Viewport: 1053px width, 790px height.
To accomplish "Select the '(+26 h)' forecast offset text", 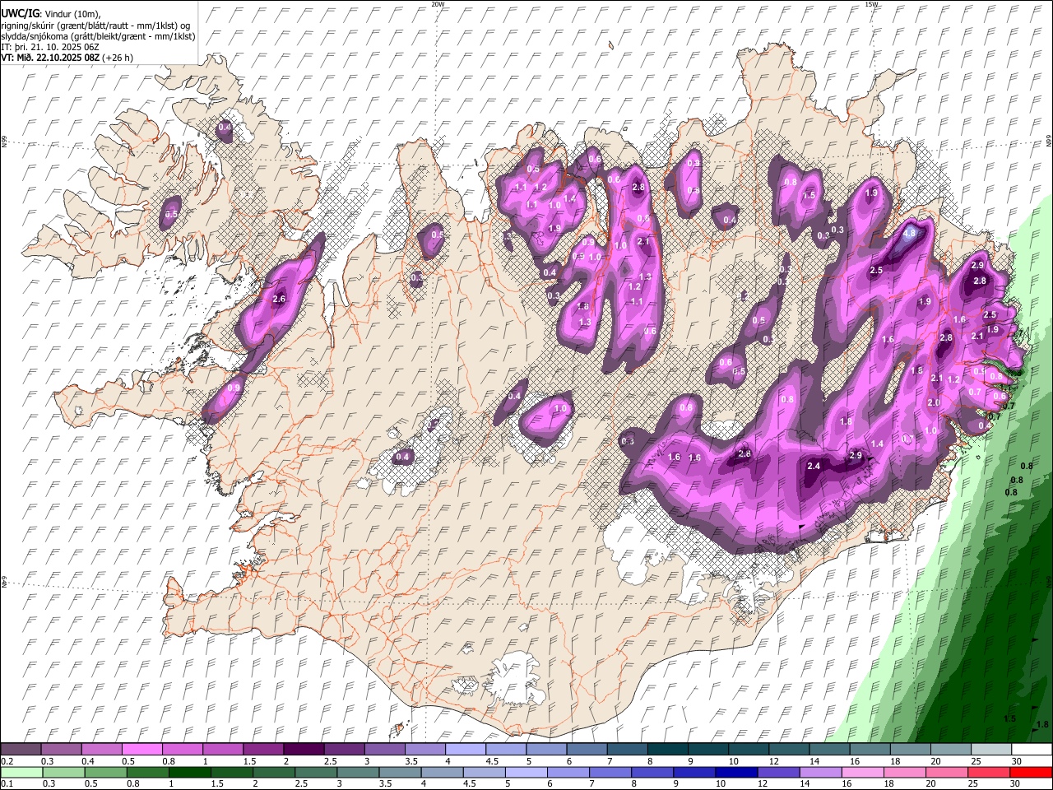I will tap(119, 58).
